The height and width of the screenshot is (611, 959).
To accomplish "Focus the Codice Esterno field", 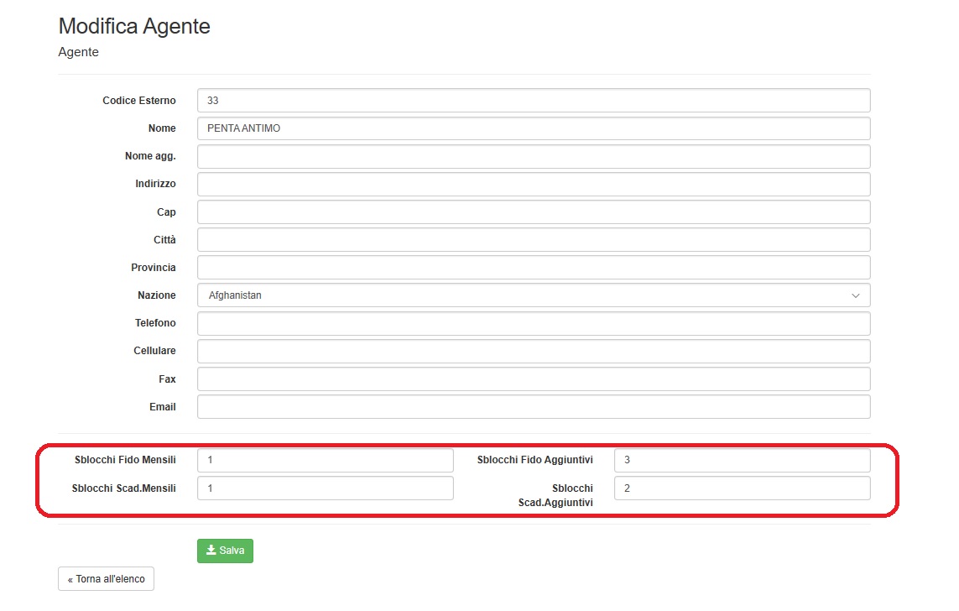I will [533, 101].
